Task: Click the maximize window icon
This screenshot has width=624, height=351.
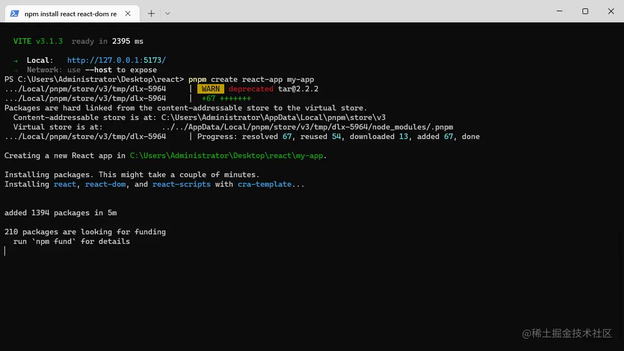Action: point(585,11)
